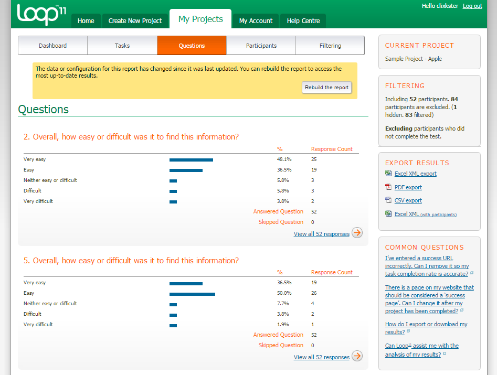Click 'Very difficult' row in question 5
This screenshot has height=375, width=497.
pyautogui.click(x=191, y=324)
